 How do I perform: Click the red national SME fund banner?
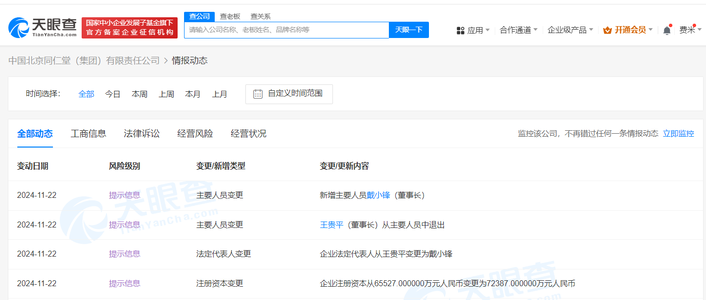point(130,28)
